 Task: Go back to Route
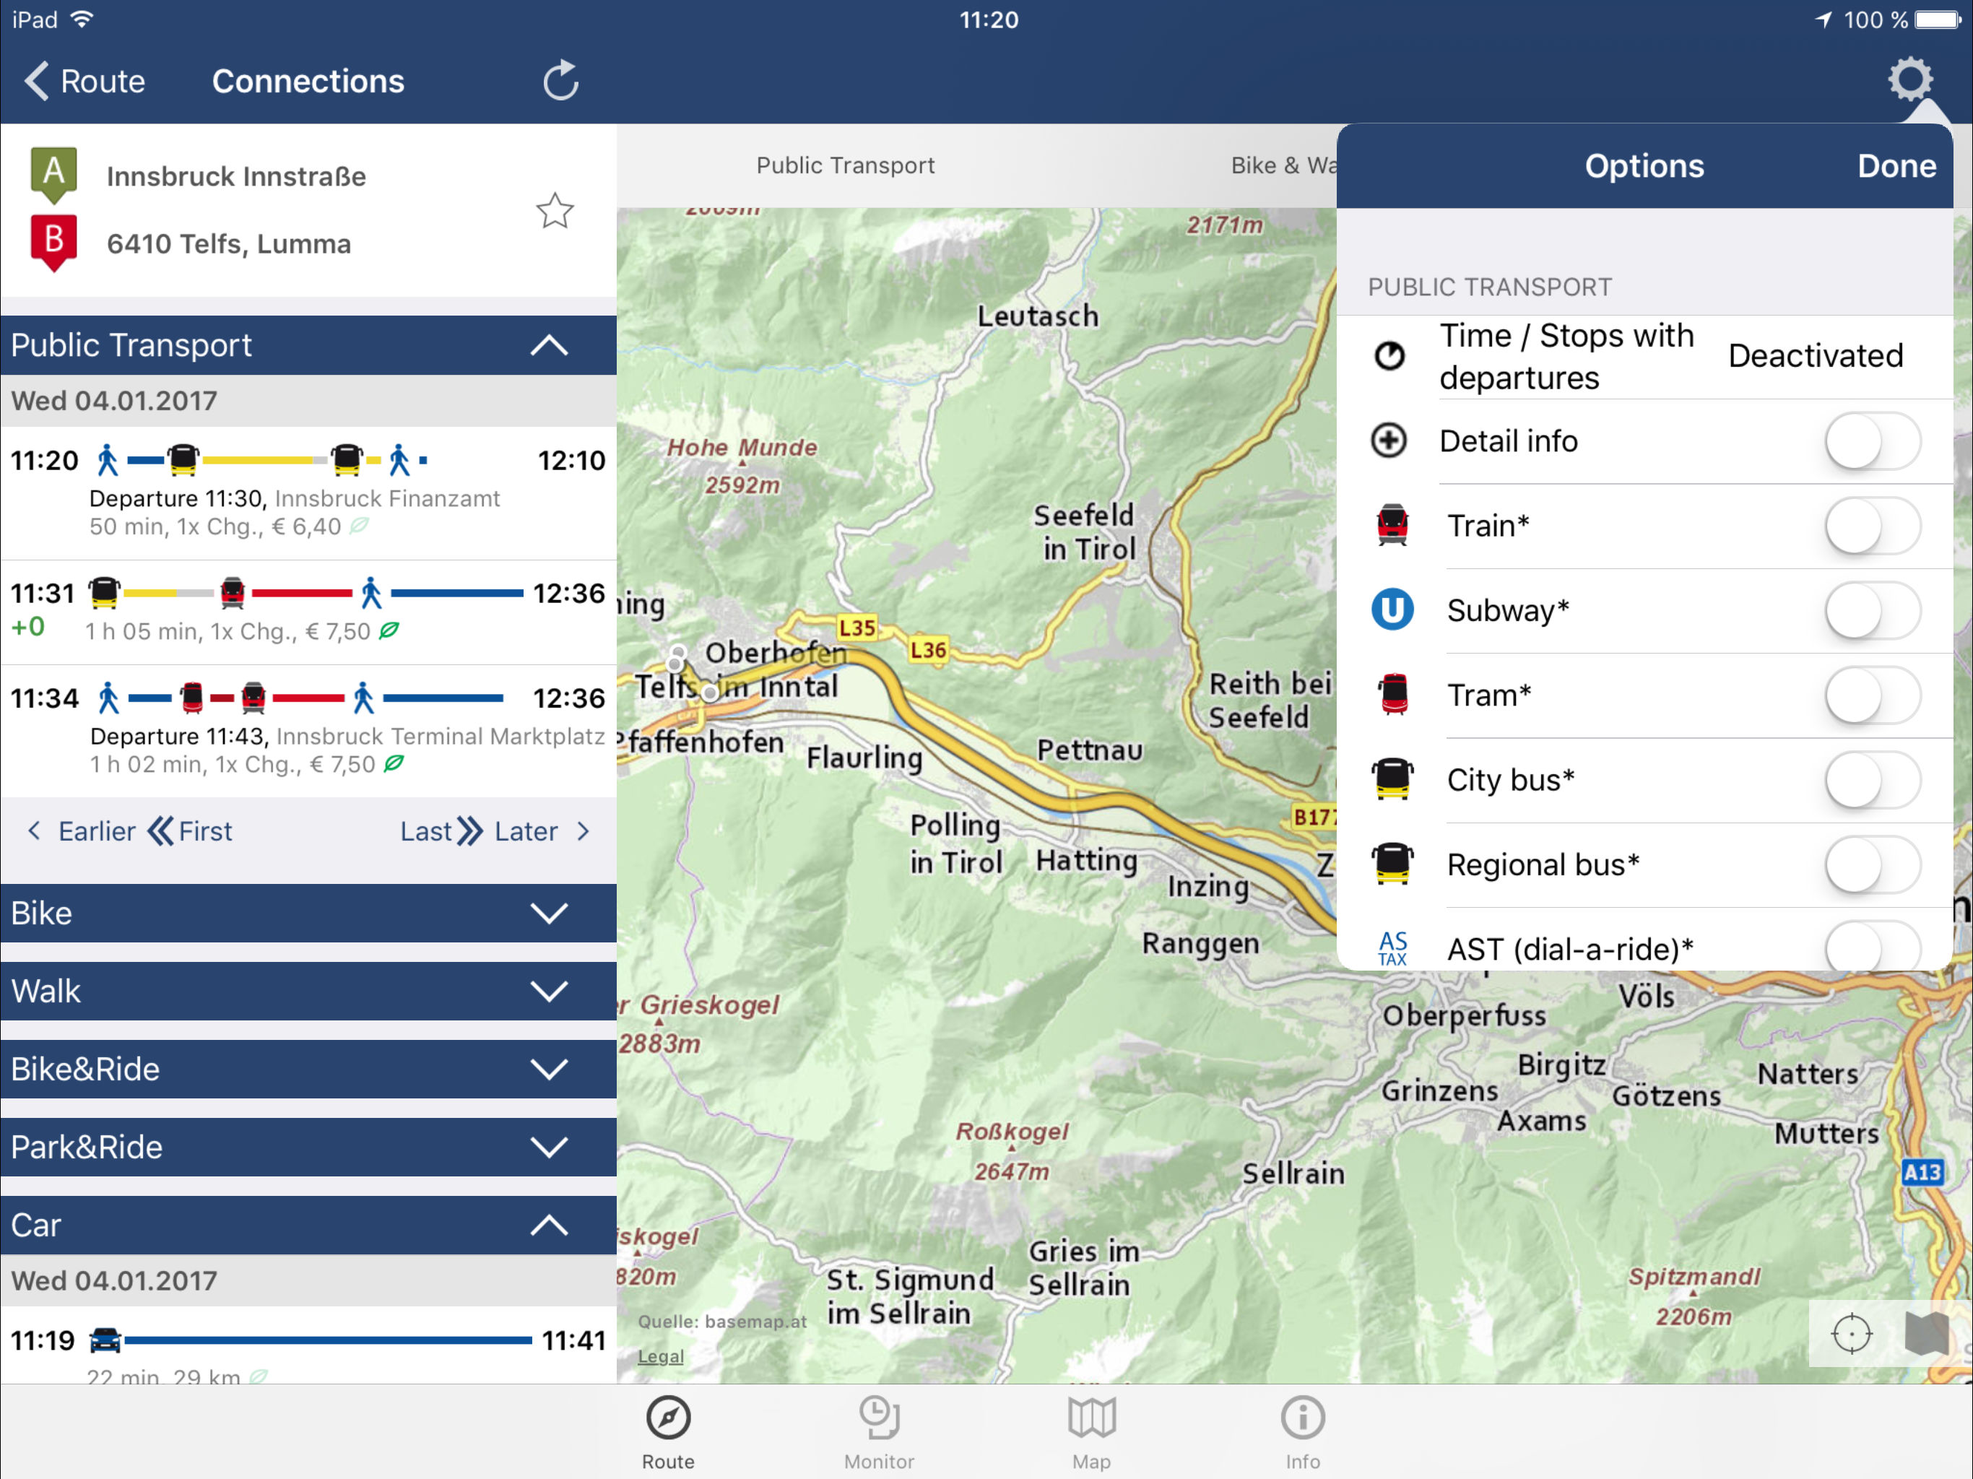coord(84,81)
